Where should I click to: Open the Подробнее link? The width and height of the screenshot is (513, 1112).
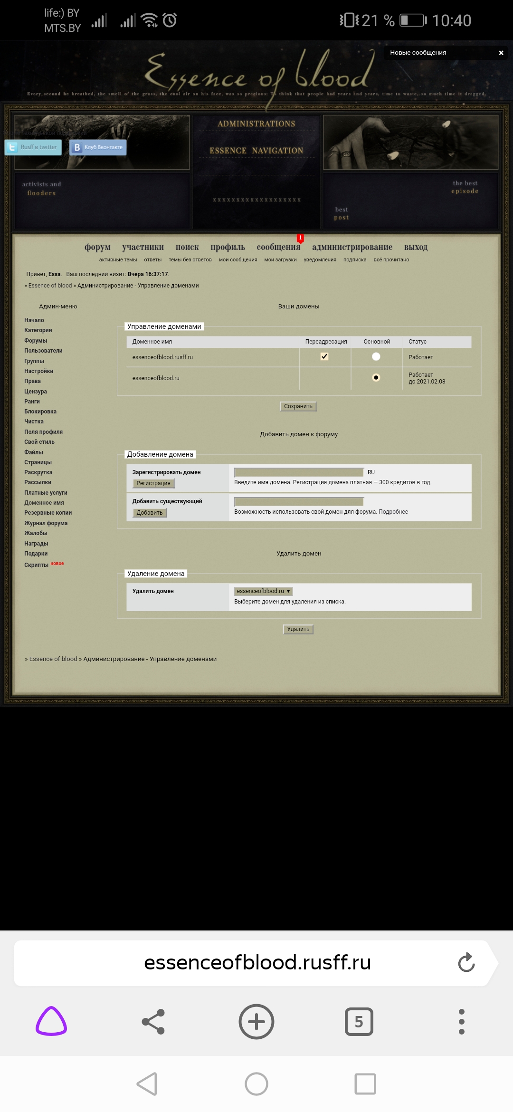[x=393, y=512]
